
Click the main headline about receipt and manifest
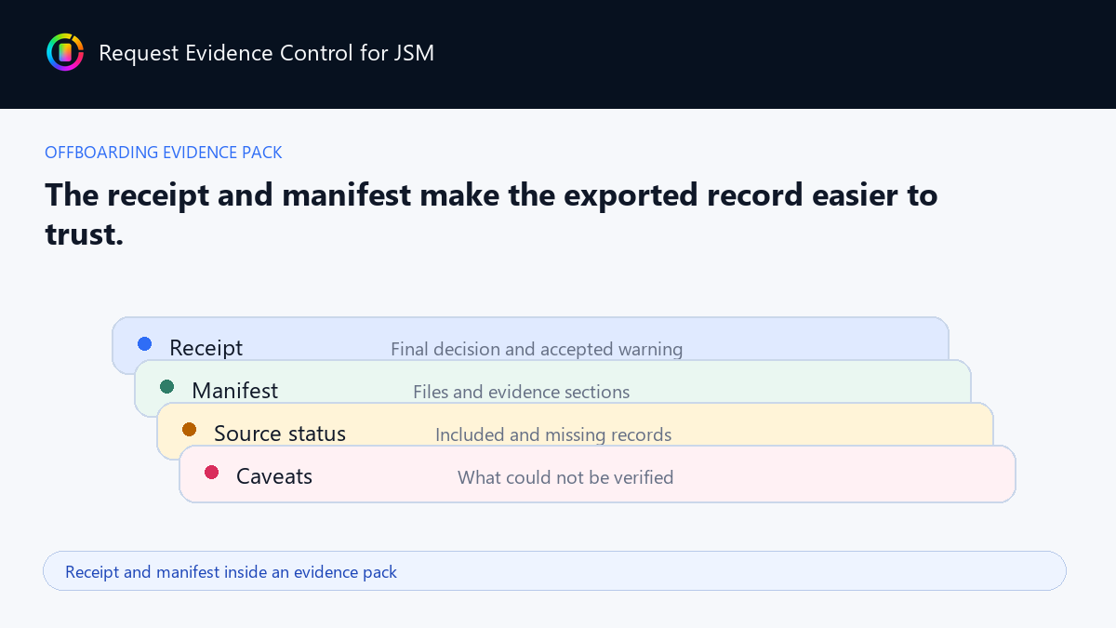(x=491, y=215)
